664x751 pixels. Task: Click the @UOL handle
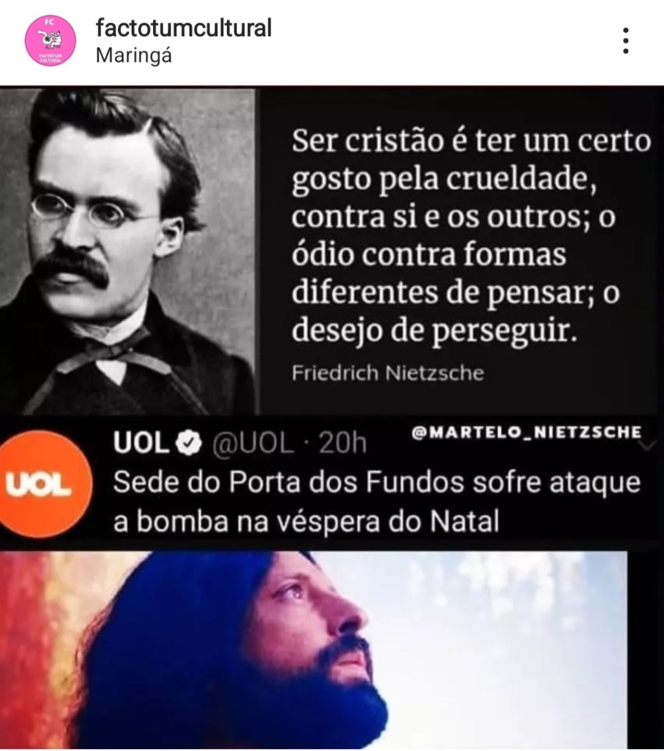click(253, 444)
